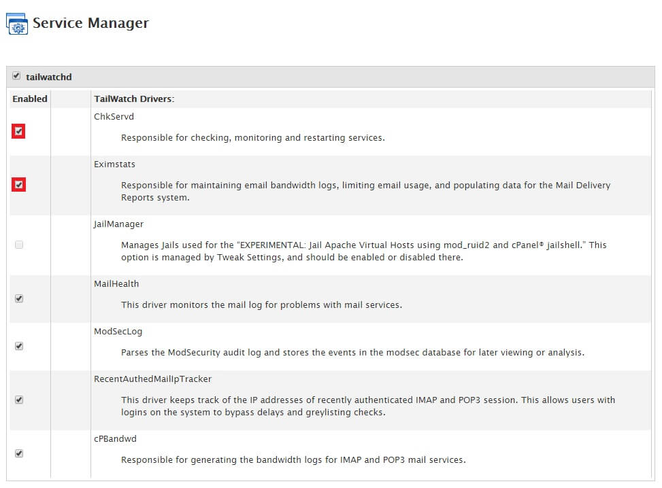Click the Service Manager page title
Viewport: 662px width, 488px height.
(90, 23)
